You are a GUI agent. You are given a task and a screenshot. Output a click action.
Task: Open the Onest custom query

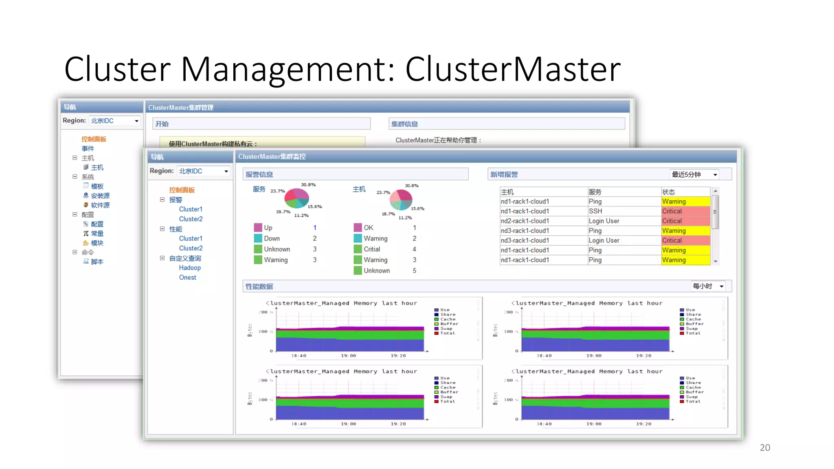(x=187, y=278)
